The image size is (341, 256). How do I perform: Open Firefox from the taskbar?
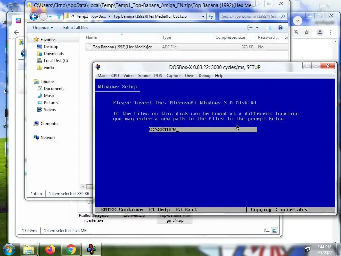(50, 249)
